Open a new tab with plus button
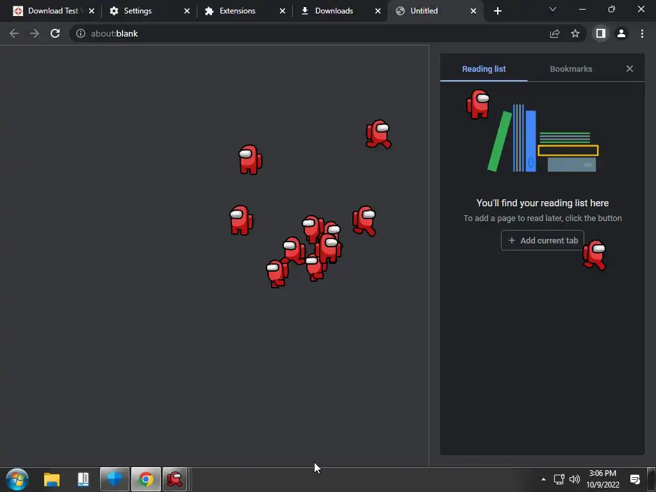Screen dimensions: 656x492 point(497,11)
